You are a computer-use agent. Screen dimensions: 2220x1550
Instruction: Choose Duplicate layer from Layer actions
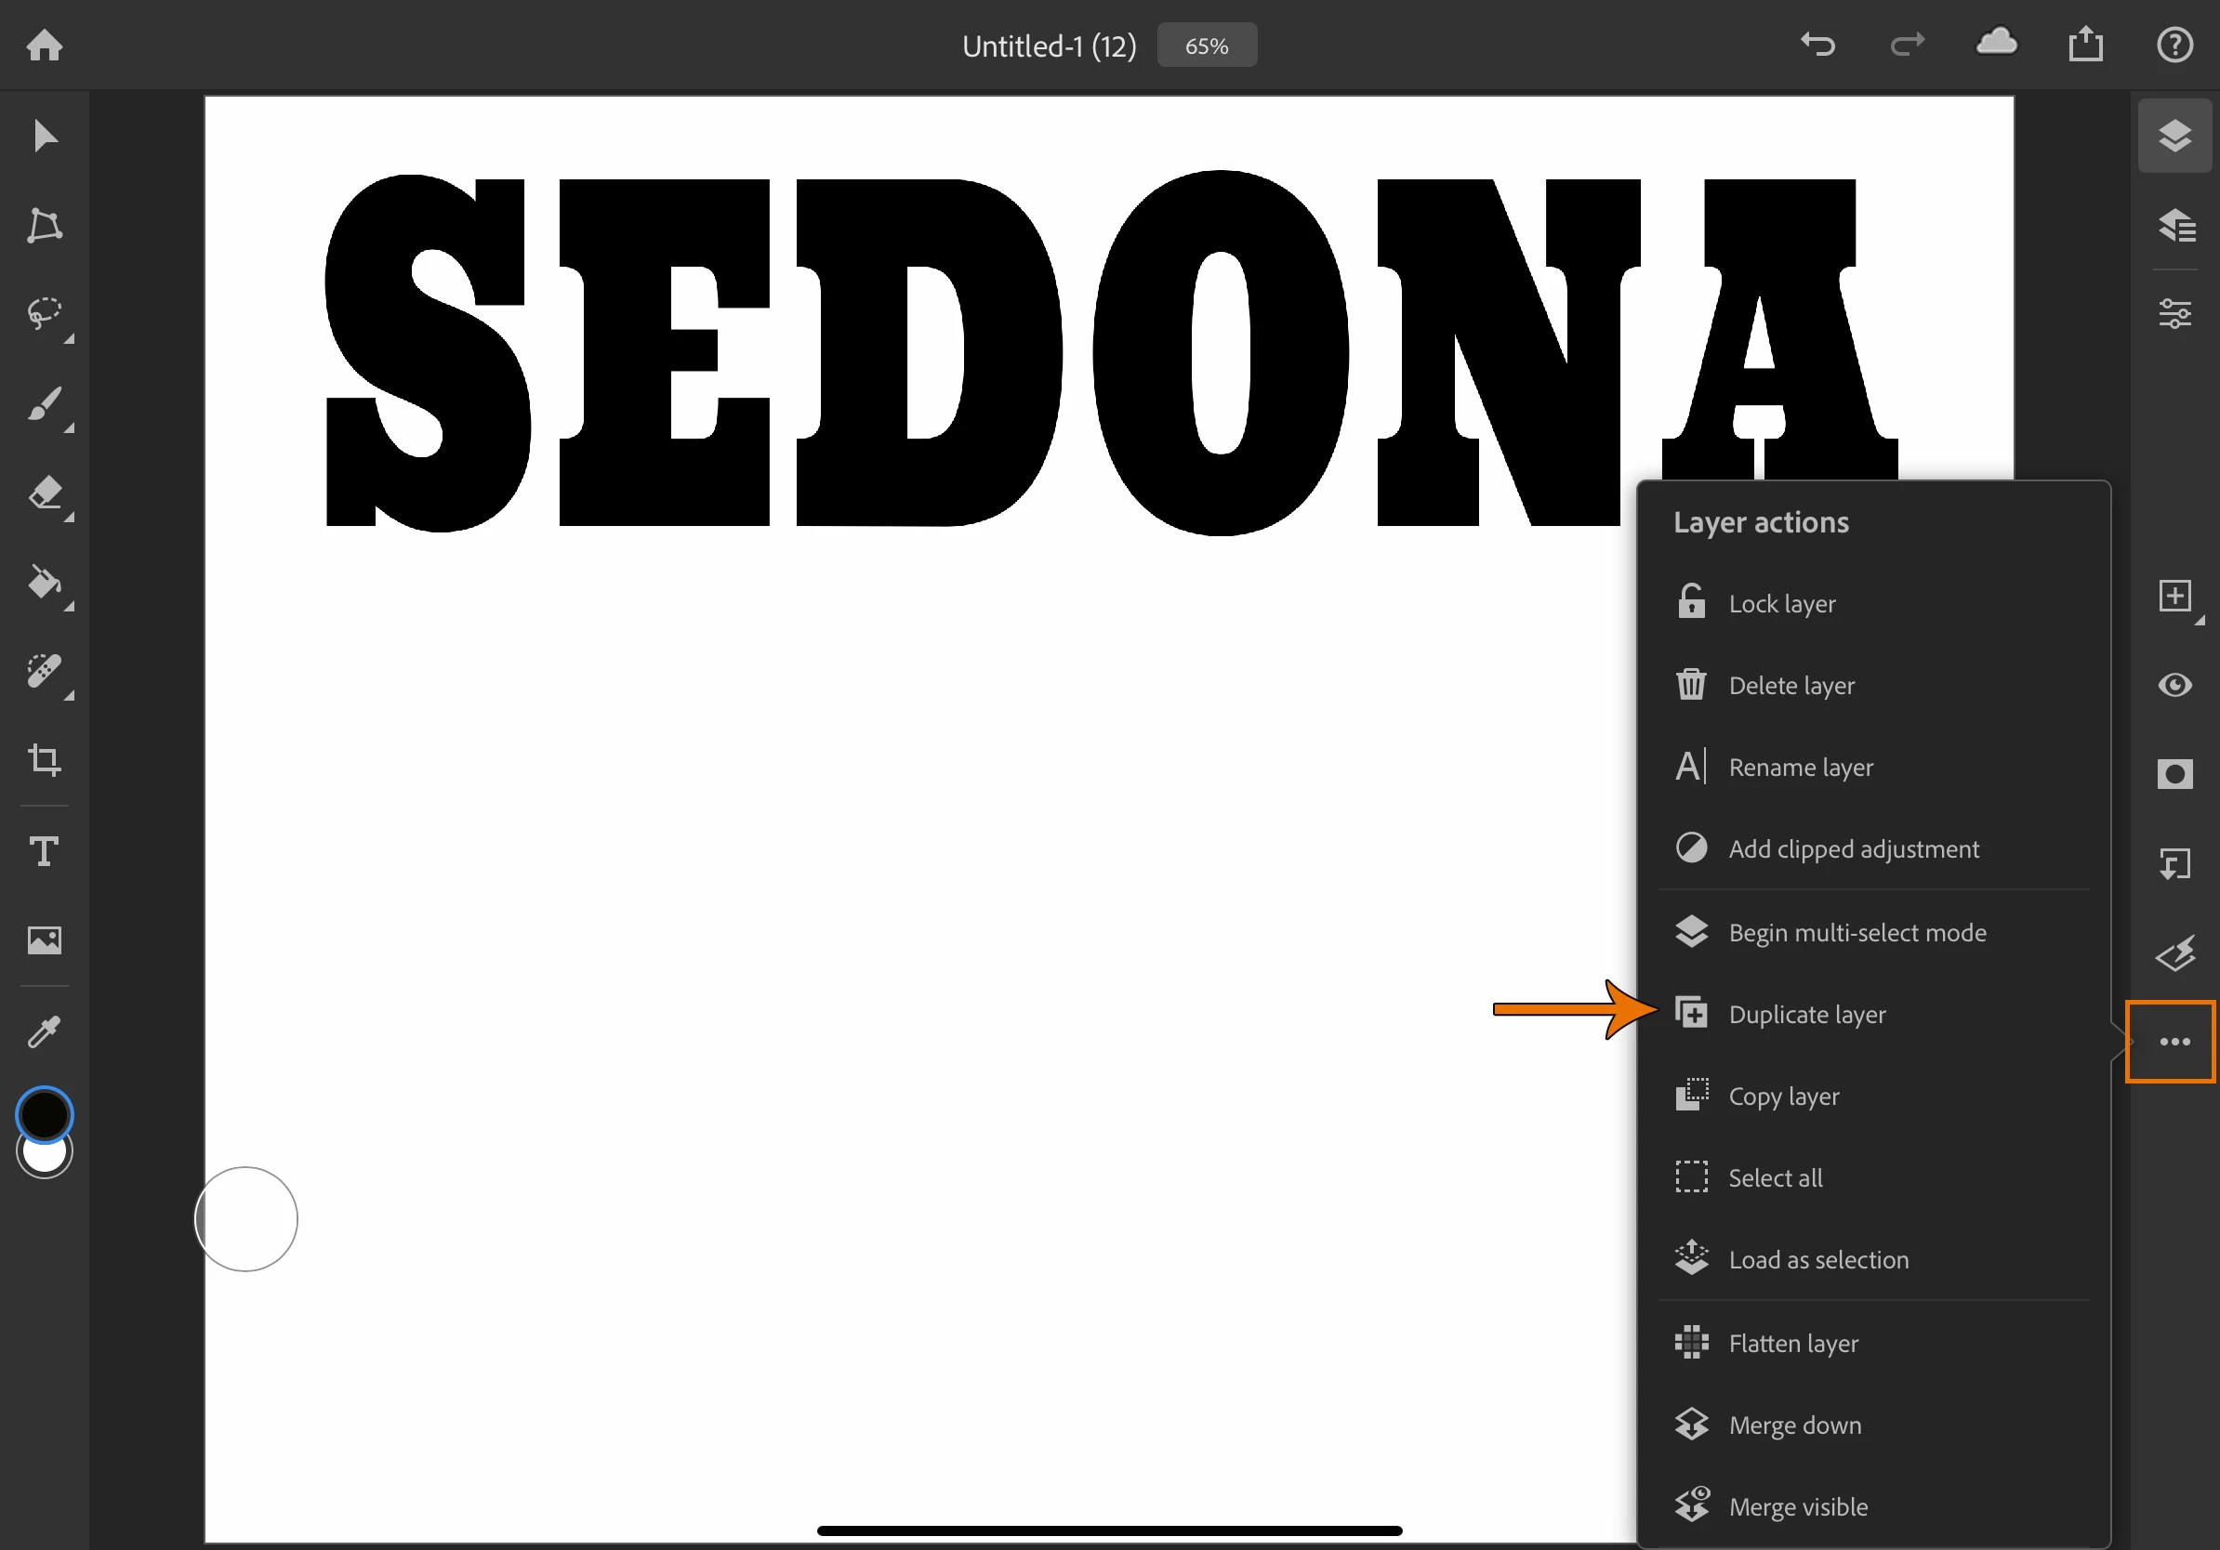click(1806, 1014)
